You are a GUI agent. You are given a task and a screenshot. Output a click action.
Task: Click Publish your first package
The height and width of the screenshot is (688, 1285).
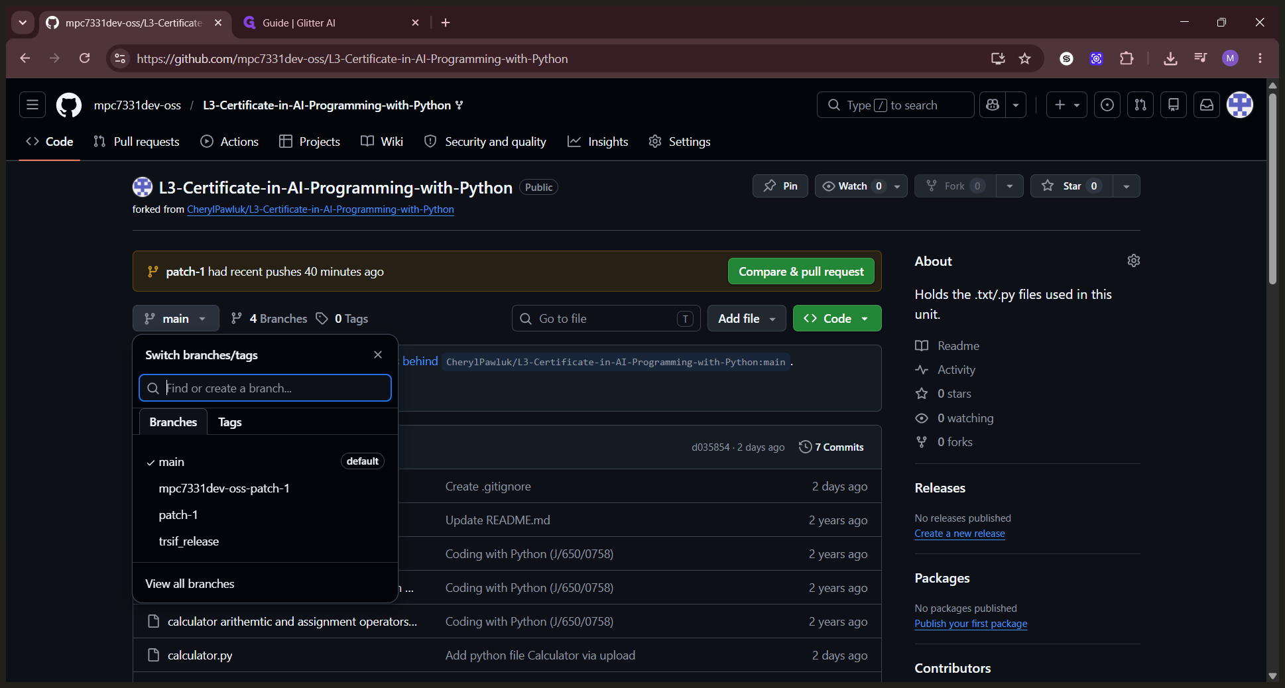point(971,624)
